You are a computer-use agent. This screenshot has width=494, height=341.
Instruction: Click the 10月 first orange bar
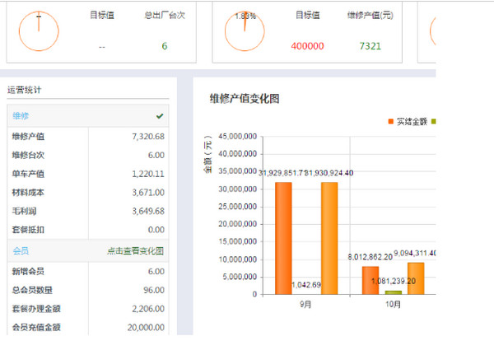pos(370,281)
